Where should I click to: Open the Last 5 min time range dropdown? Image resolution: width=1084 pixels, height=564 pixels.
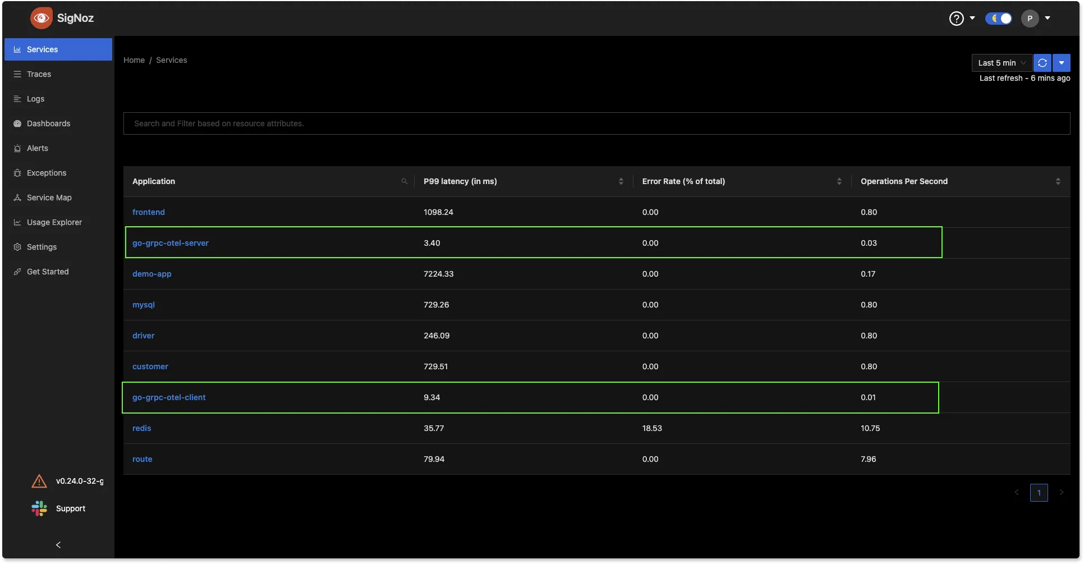[x=1002, y=63]
